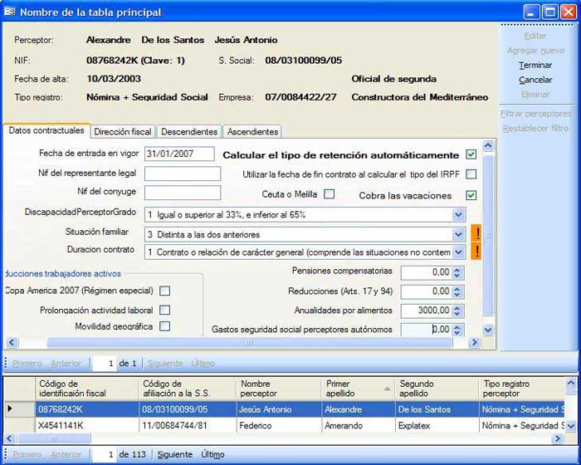Decrease Anualidades por alimentos with the down arrow
581x465 pixels.
point(458,314)
